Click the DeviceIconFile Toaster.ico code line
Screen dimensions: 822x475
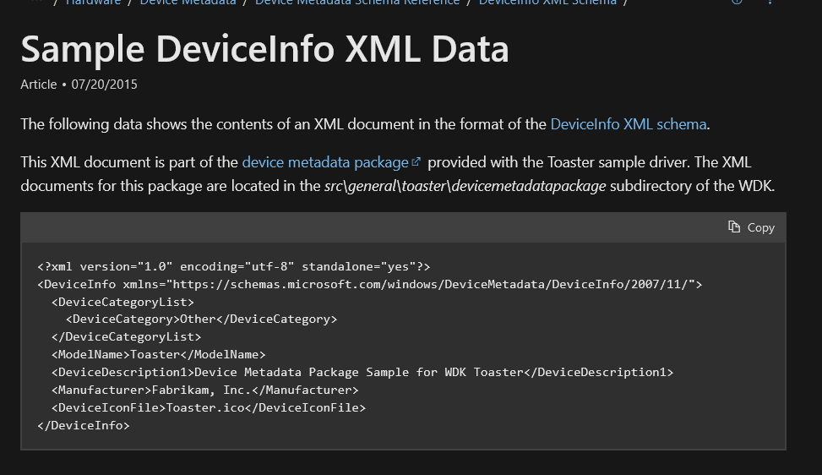tap(209, 407)
